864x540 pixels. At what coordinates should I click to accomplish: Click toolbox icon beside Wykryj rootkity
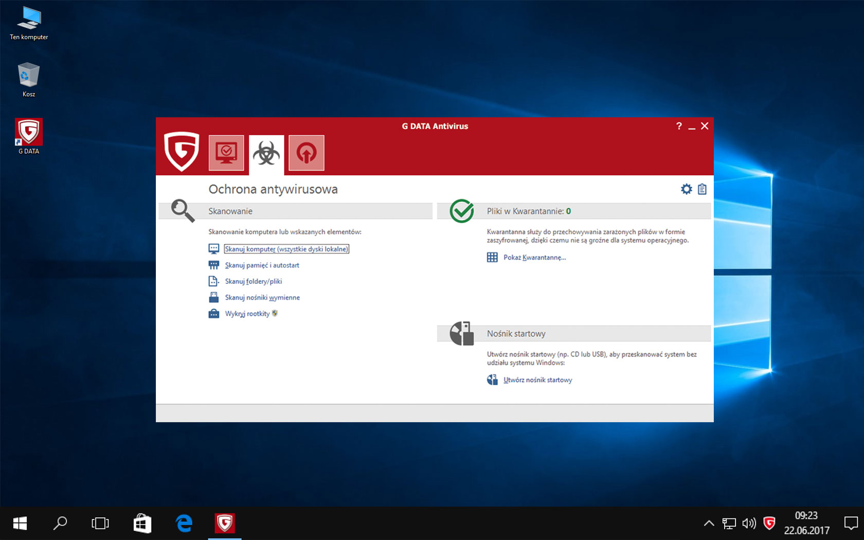pyautogui.click(x=213, y=314)
